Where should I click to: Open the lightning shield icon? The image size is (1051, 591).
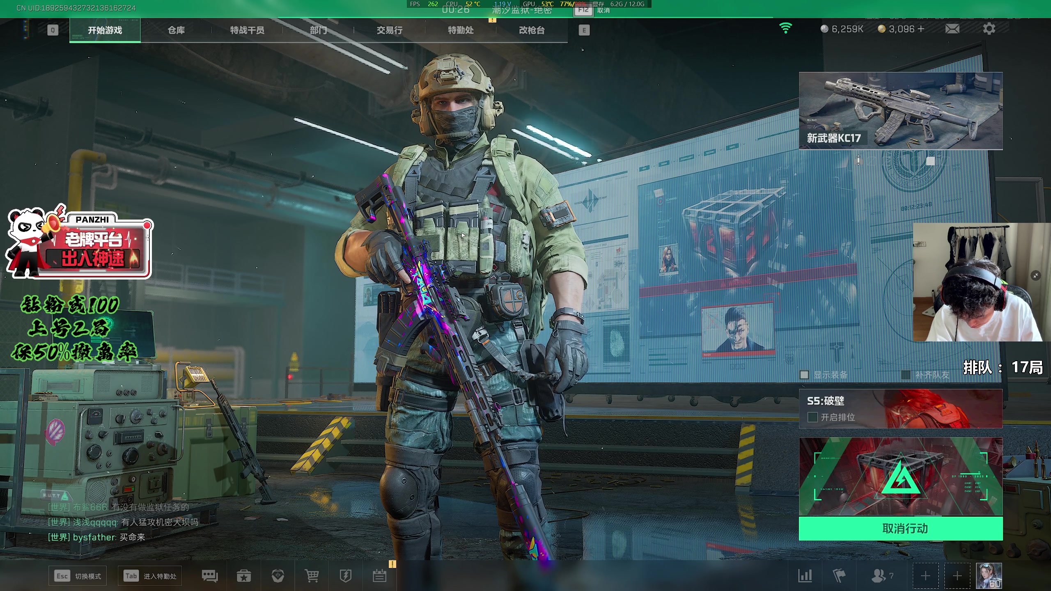pyautogui.click(x=346, y=576)
